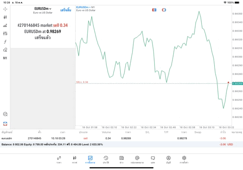Open the ข่าว news tab
243x170 pixels.
tap(121, 160)
